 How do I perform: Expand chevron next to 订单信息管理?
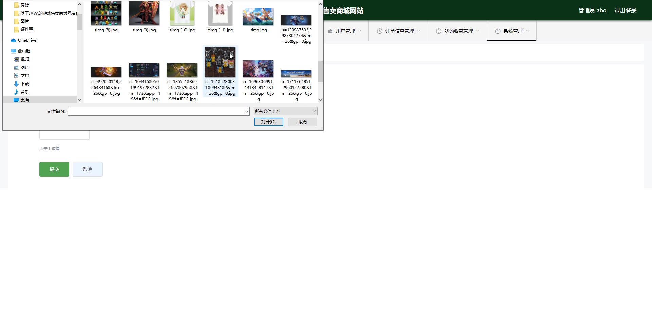pos(419,31)
